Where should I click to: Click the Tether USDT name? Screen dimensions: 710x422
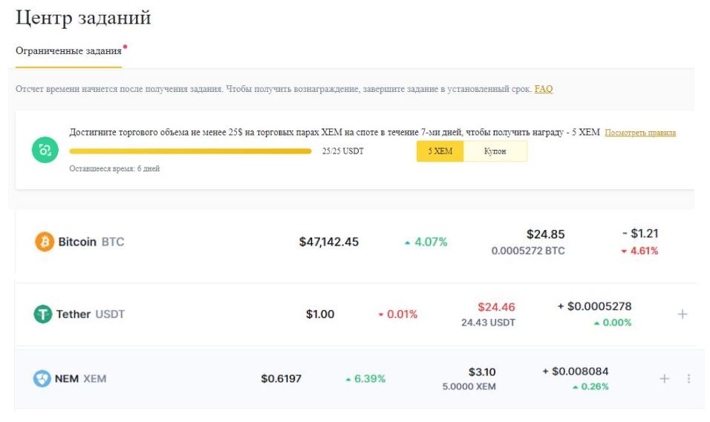click(x=90, y=314)
